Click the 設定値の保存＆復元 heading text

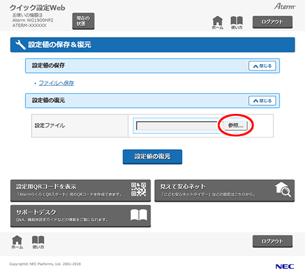(60, 44)
